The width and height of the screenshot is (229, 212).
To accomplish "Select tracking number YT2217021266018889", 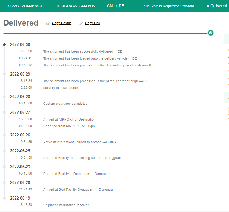I will click(25, 6).
